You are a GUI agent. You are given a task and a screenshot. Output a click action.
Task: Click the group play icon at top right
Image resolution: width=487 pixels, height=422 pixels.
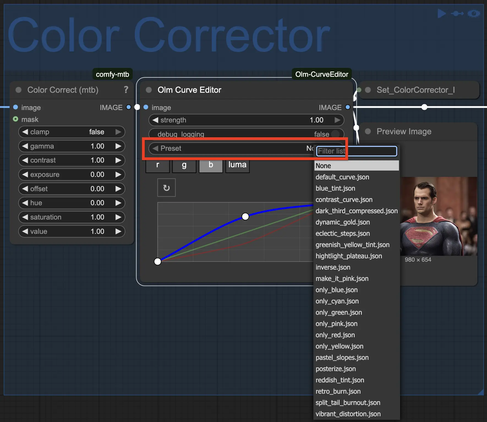[x=441, y=13]
